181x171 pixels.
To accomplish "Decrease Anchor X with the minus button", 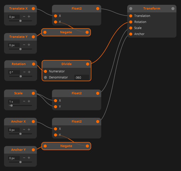I will click(24, 130).
